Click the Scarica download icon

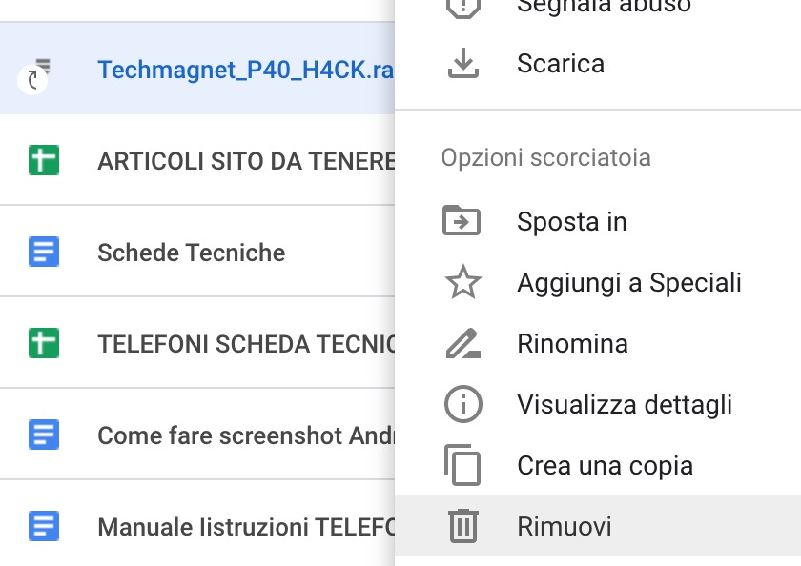pyautogui.click(x=462, y=64)
